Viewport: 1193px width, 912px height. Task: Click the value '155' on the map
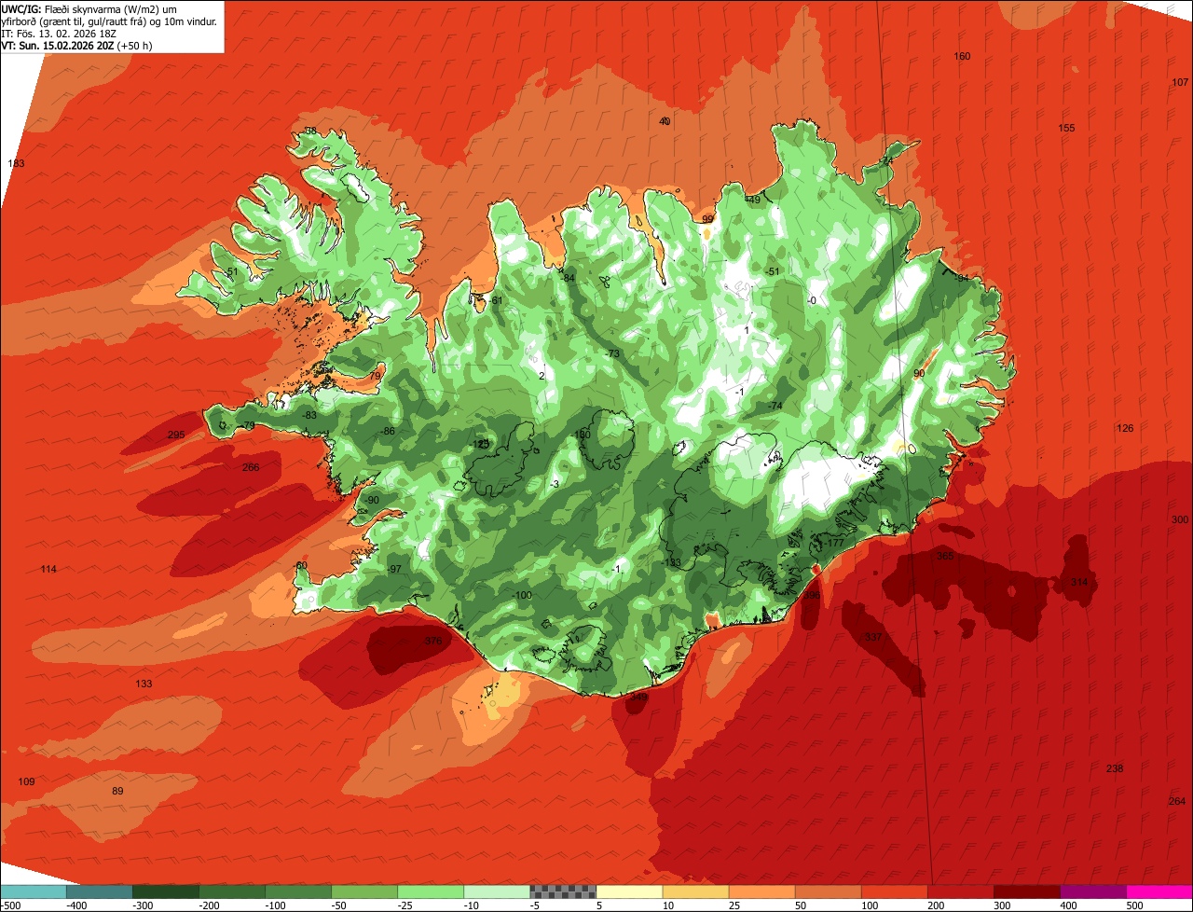tap(1067, 128)
